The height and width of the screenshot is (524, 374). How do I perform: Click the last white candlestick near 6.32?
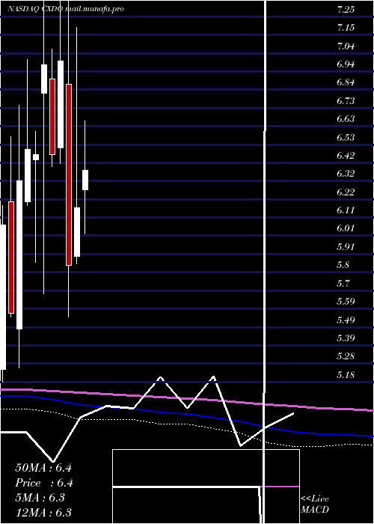[85, 180]
